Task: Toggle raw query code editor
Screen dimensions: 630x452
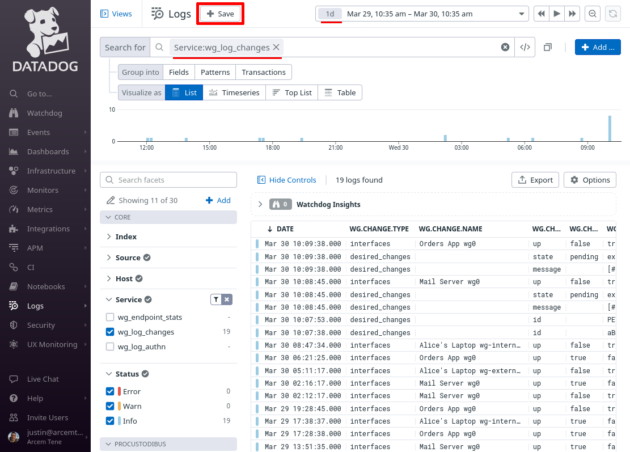Action: pos(525,48)
